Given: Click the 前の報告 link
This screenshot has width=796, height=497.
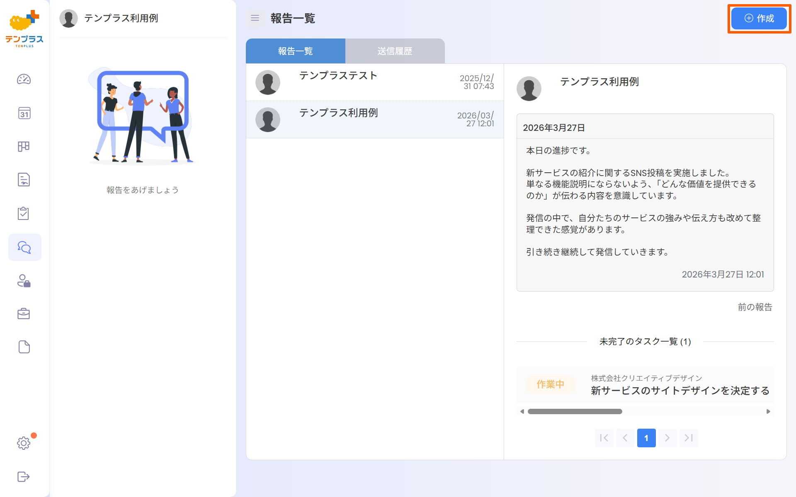Looking at the screenshot, I should (755, 307).
